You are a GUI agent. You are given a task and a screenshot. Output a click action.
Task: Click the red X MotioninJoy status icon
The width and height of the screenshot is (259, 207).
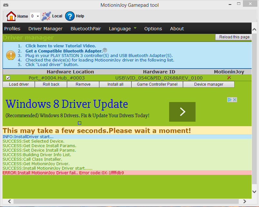(x=229, y=78)
